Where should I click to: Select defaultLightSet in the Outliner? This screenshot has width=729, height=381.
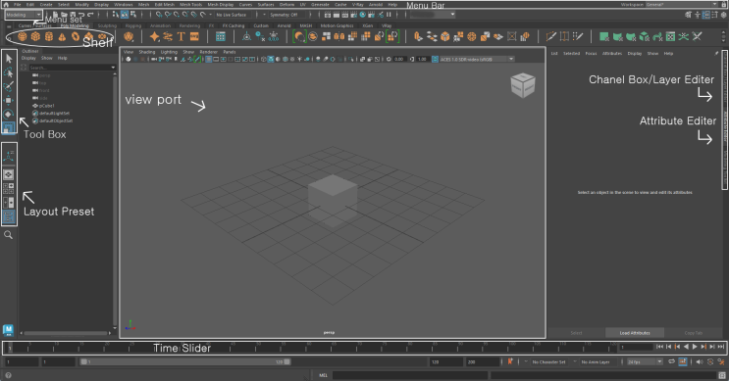point(54,114)
